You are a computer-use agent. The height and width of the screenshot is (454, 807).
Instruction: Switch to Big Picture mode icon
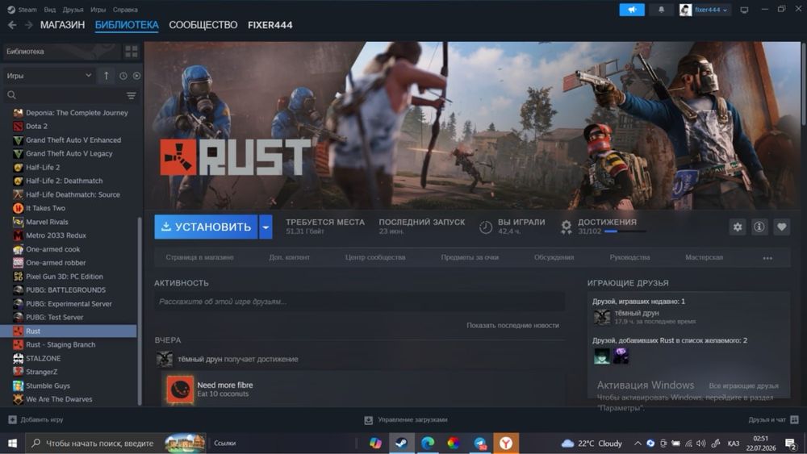point(744,10)
